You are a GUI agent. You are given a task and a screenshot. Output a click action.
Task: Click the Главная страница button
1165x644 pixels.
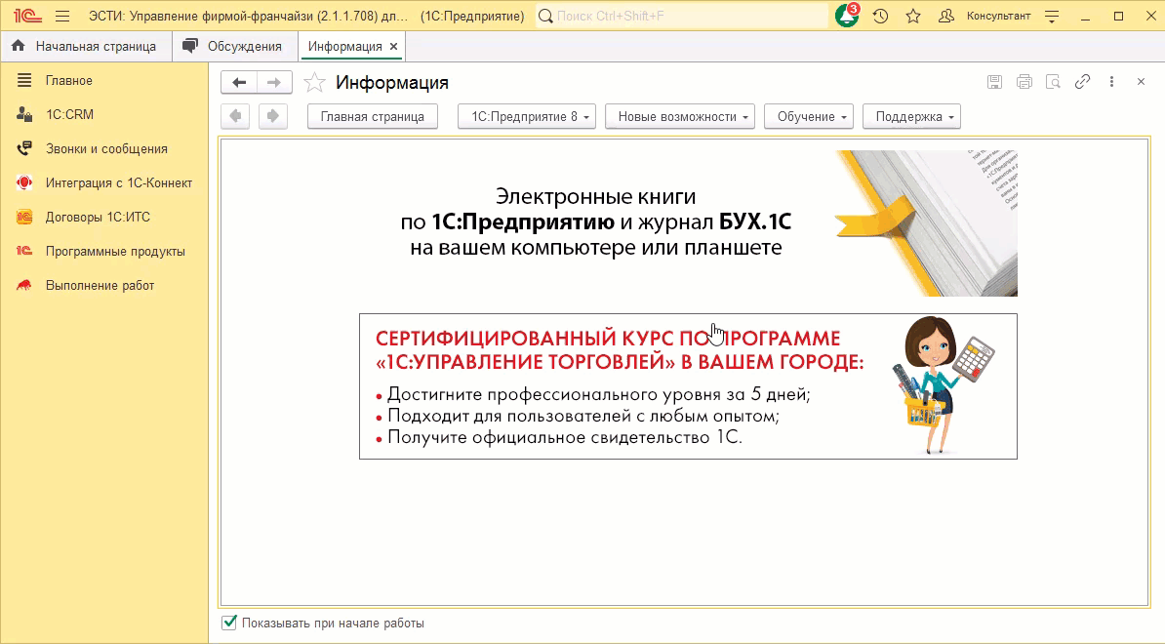373,115
